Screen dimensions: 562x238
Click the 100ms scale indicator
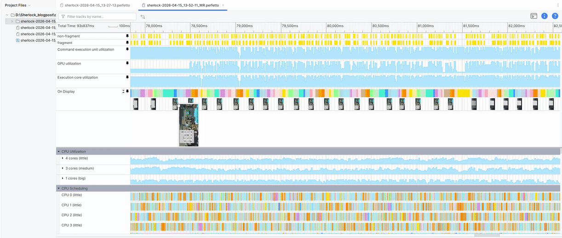click(x=119, y=26)
